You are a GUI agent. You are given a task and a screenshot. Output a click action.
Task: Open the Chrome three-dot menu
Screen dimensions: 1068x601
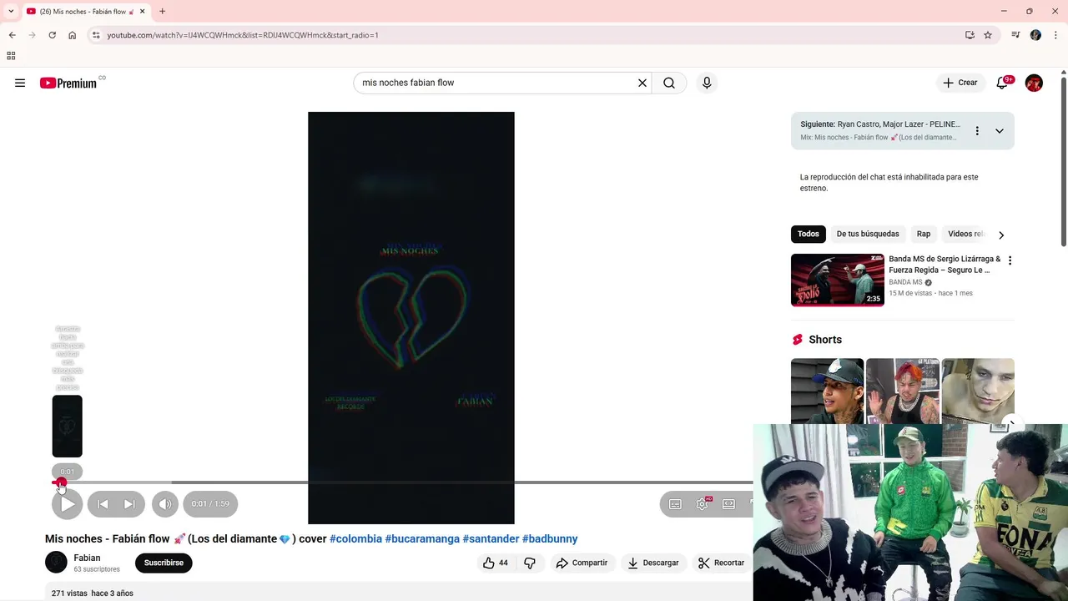click(1056, 35)
